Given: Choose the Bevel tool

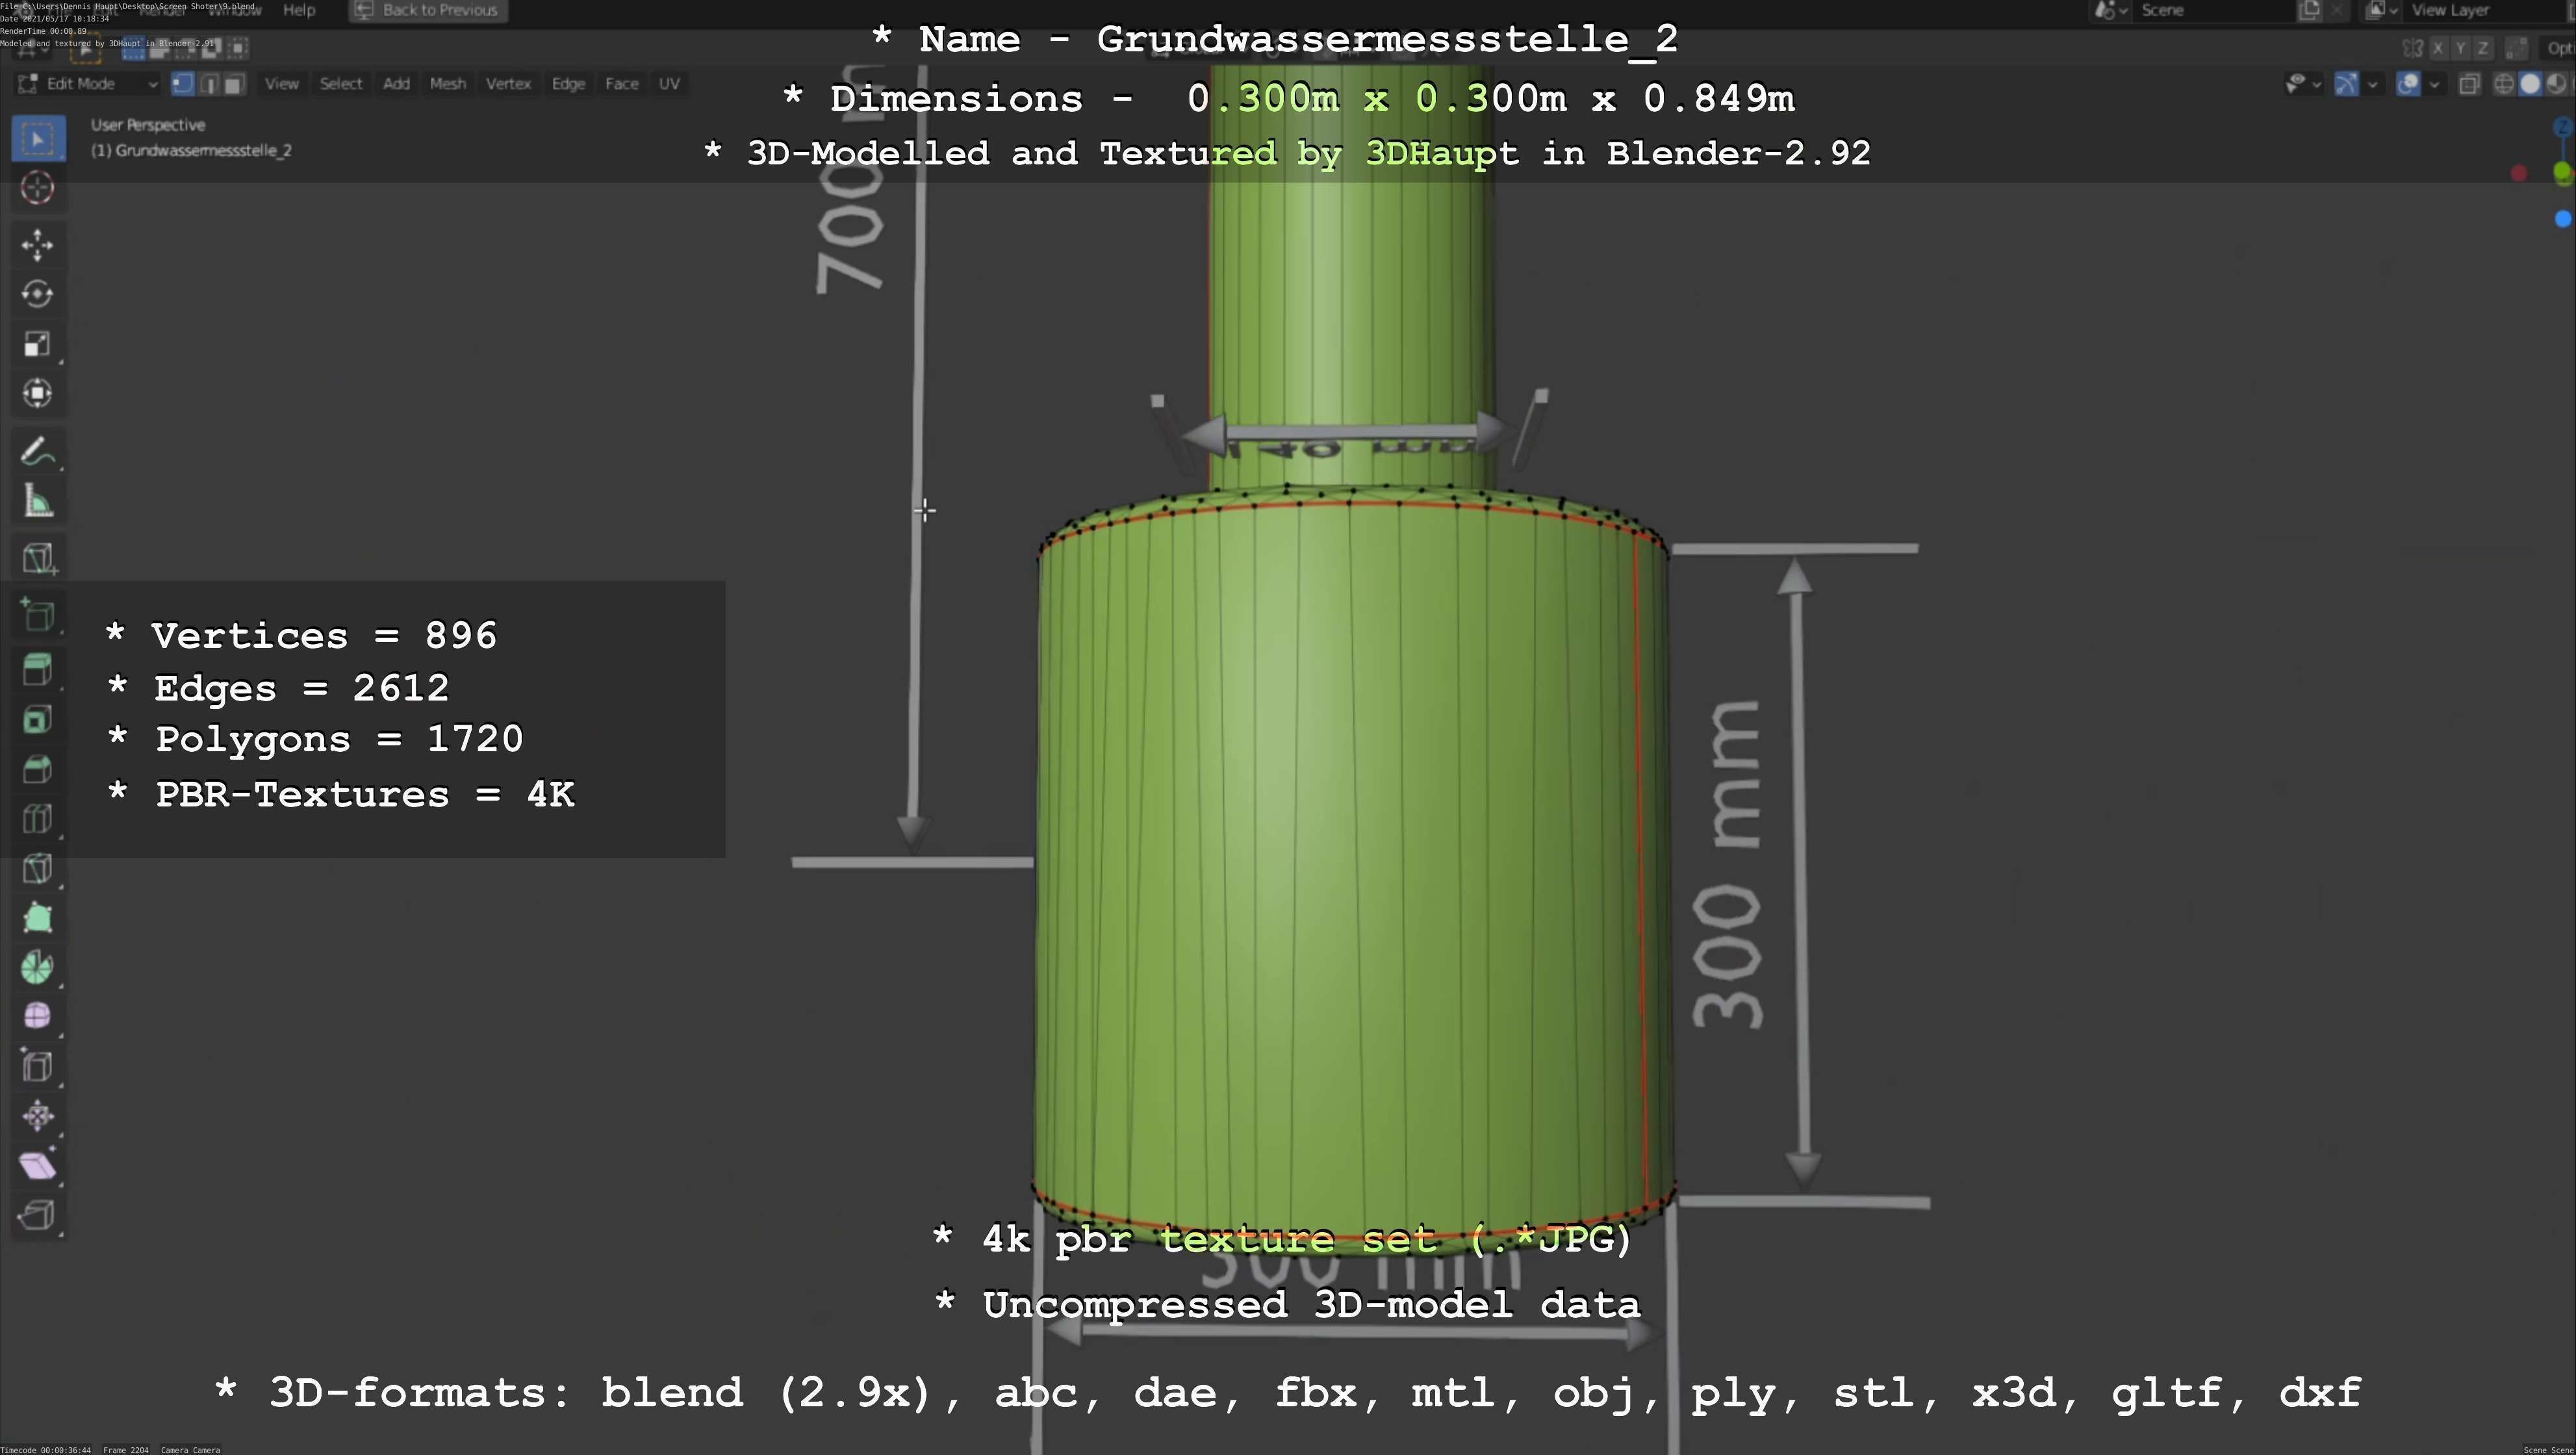Looking at the screenshot, I should [x=38, y=770].
